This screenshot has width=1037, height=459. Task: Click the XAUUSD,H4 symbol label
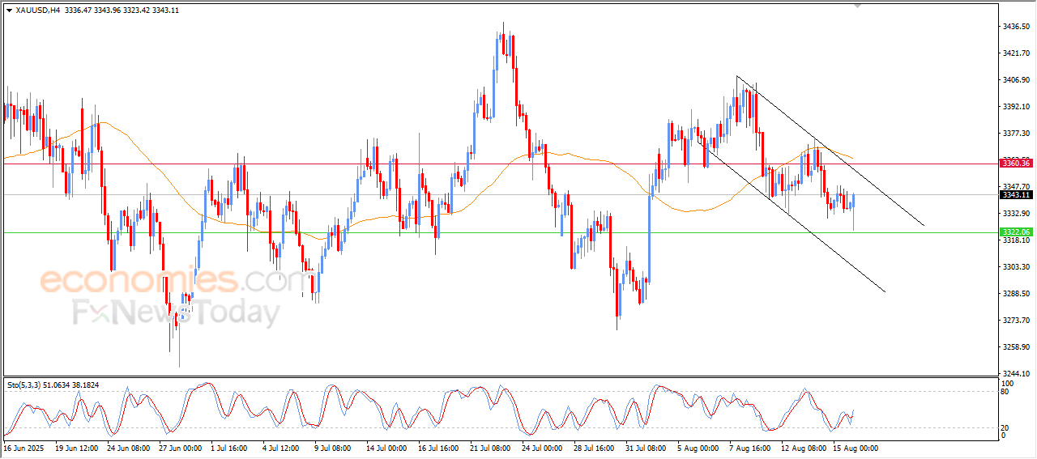coord(38,11)
